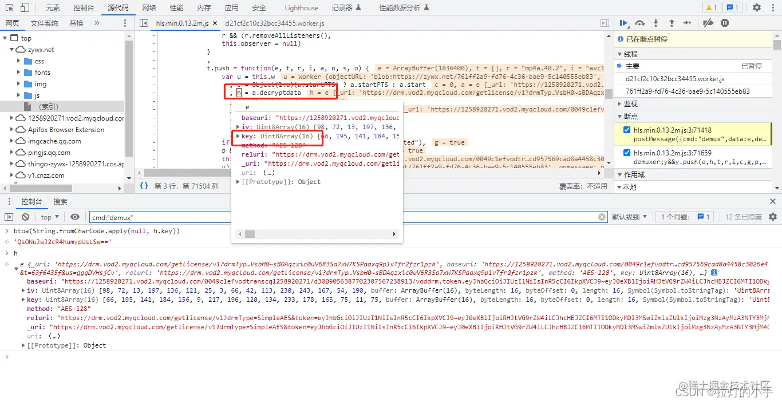Open DevTools settings gear
This screenshot has width=782, height=403.
click(757, 7)
